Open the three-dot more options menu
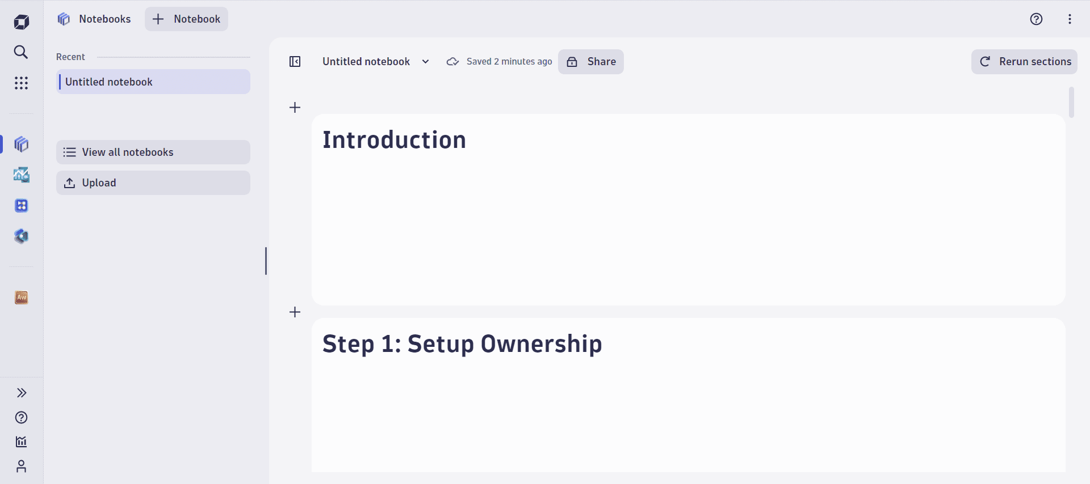This screenshot has height=484, width=1090. [x=1070, y=19]
